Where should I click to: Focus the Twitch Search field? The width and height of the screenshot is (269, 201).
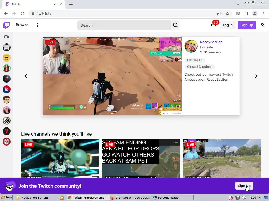pos(124,25)
